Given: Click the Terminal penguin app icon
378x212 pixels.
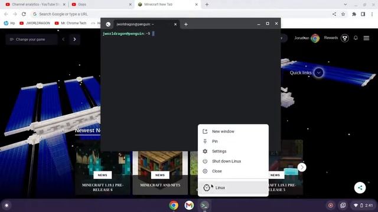Looking at the screenshot, I should [108, 24].
